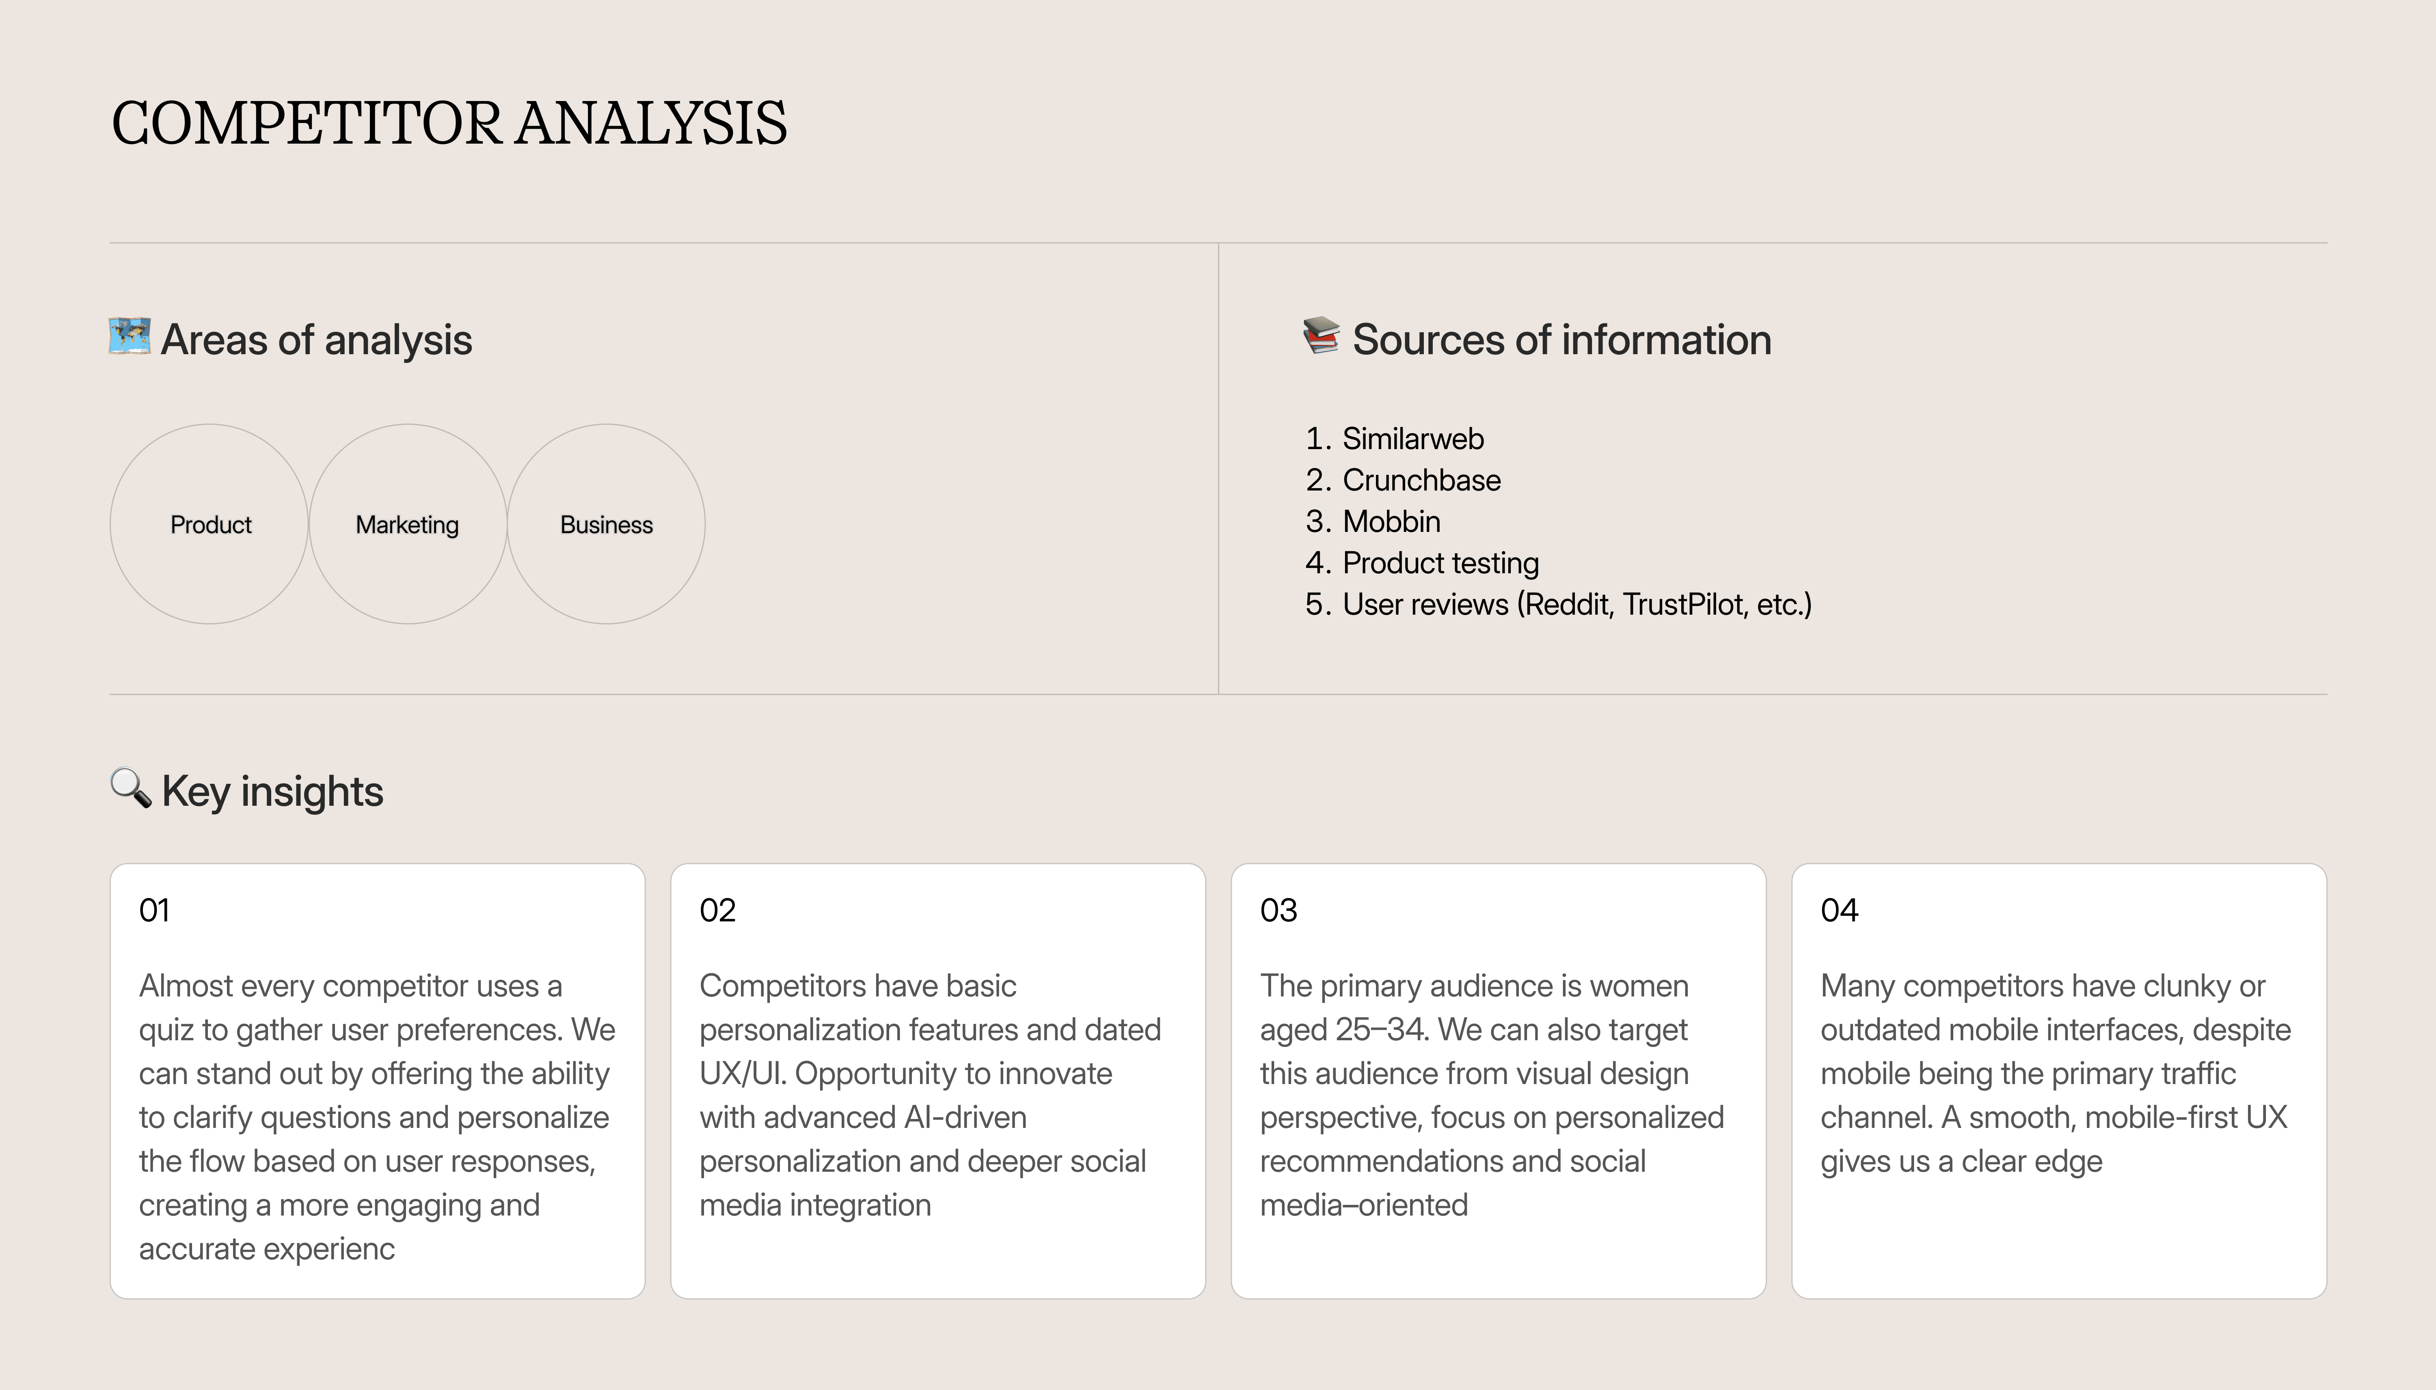2436x1390 pixels.
Task: Click the paragraph starting "Many competitors have clunky"
Action: tap(2056, 1073)
